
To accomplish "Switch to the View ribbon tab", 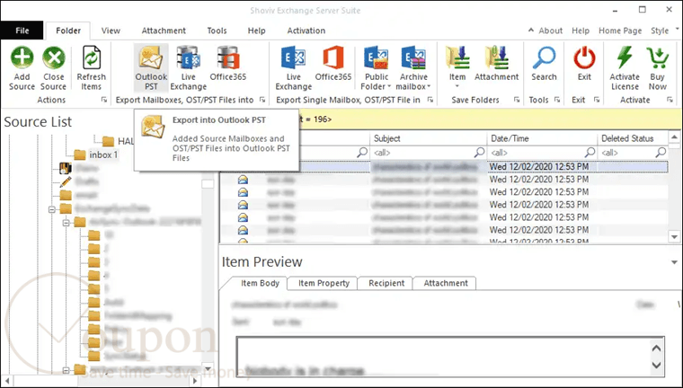I will click(x=111, y=31).
